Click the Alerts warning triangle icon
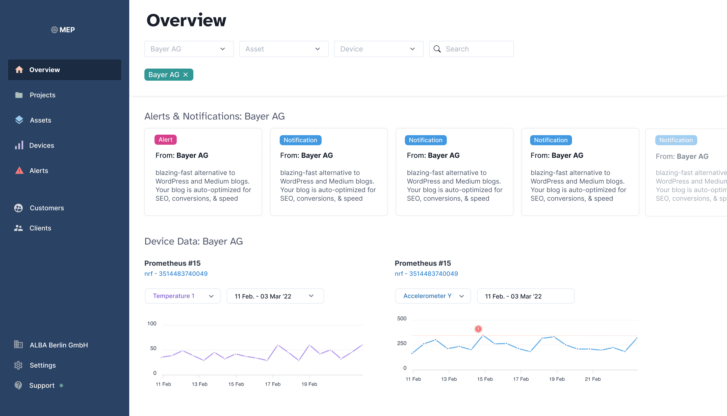Image resolution: width=727 pixels, height=416 pixels. (x=19, y=171)
